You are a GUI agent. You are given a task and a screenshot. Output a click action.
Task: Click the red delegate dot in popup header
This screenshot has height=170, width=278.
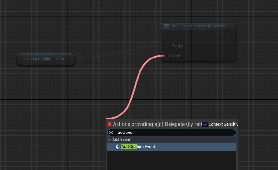click(109, 124)
